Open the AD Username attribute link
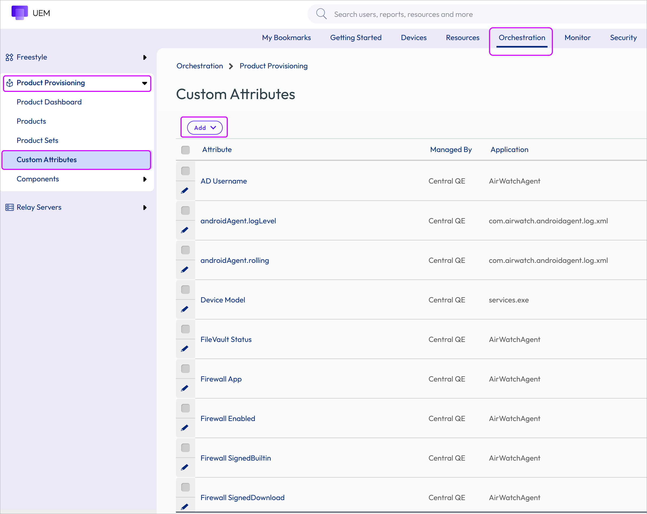 point(224,181)
